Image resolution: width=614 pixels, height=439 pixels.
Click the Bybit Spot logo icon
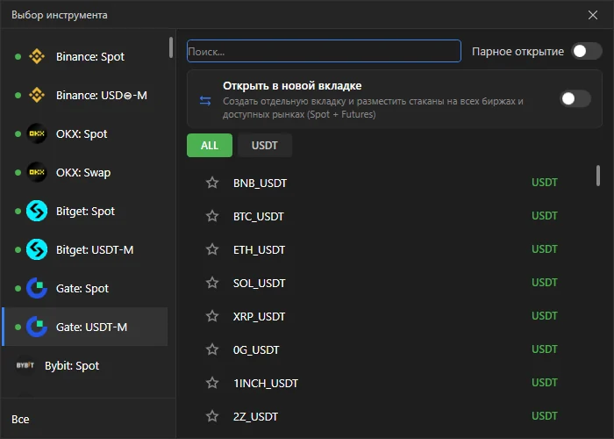[x=25, y=365]
